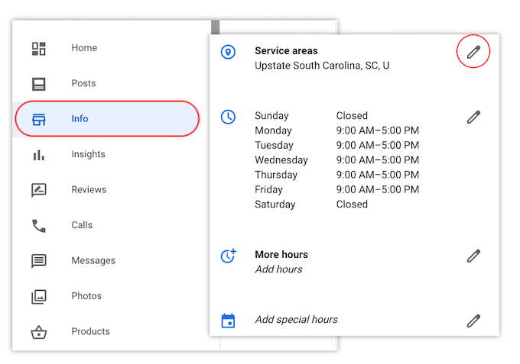Viewport: 520px width, 364px height.
Task: Click the Calls phone icon
Action: tap(38, 226)
